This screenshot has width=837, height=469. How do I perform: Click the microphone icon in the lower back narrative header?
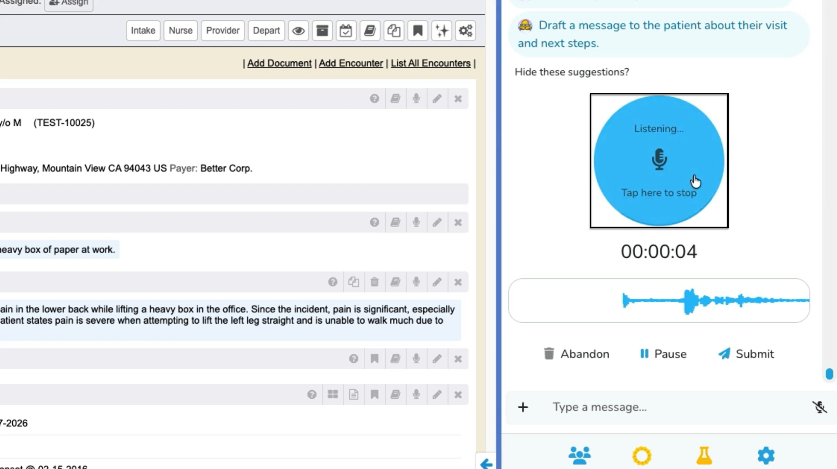pos(416,282)
